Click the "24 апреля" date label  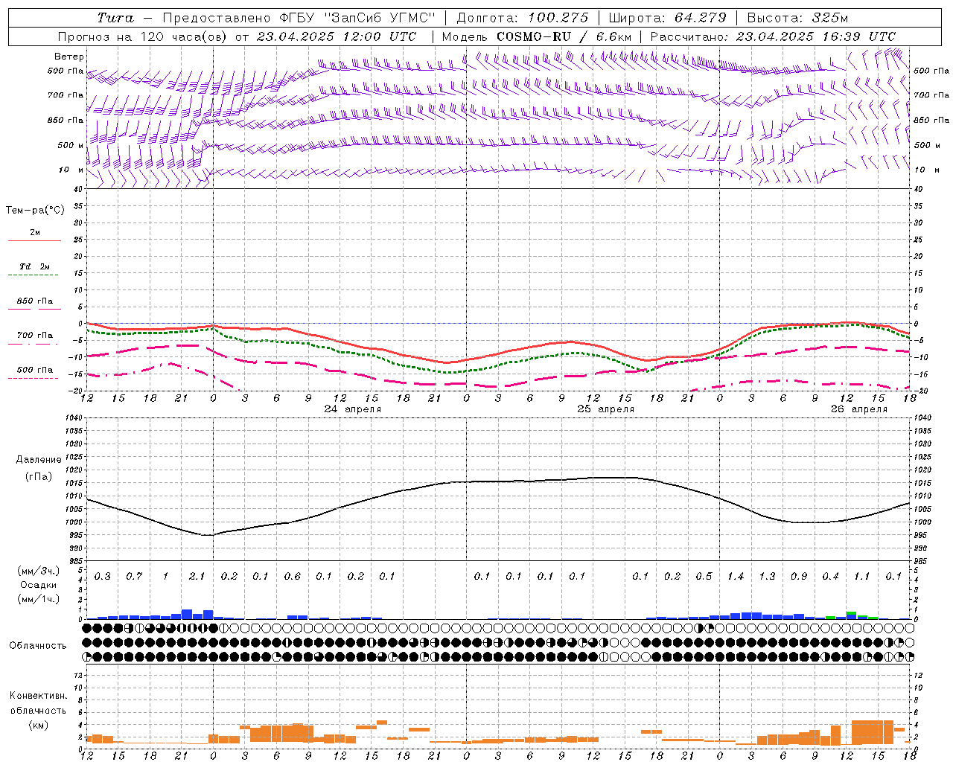pos(353,409)
